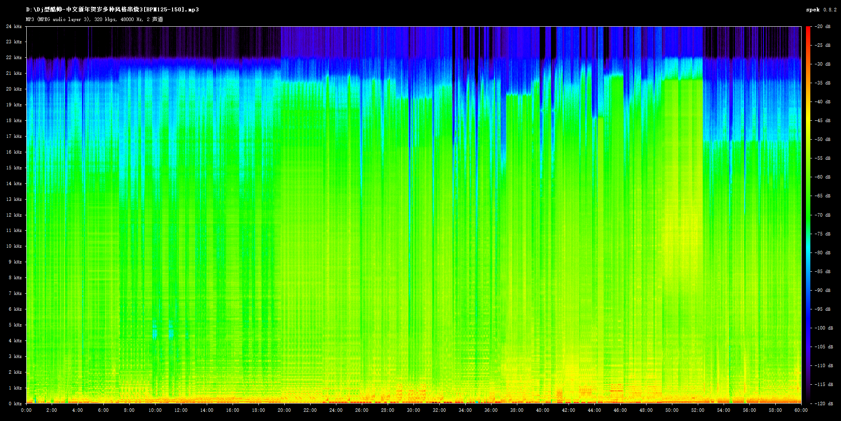Click the -70 dB level scale label
The height and width of the screenshot is (421, 841).
(x=823, y=215)
